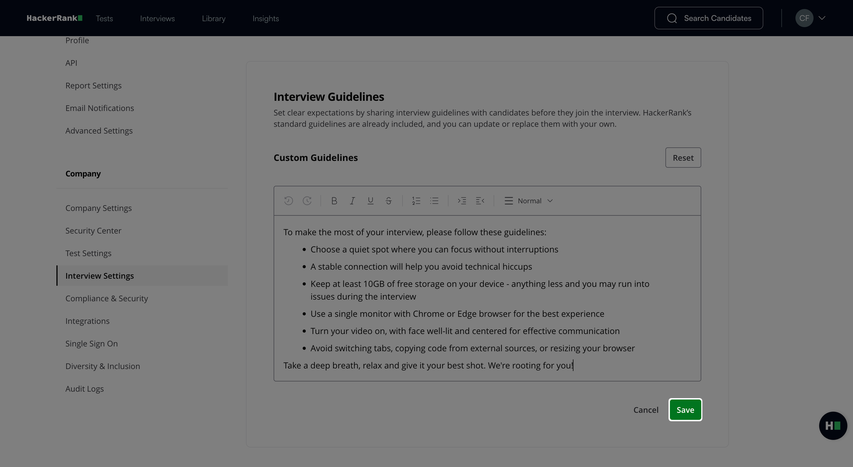Toggle underline formatting
This screenshot has height=467, width=853.
pyautogui.click(x=371, y=201)
